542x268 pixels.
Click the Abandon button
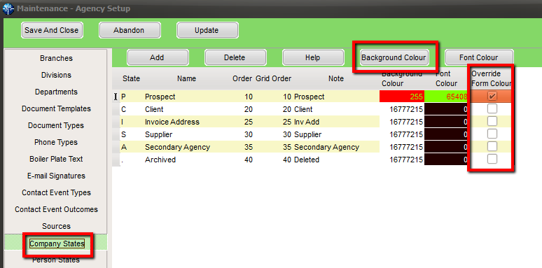(130, 30)
